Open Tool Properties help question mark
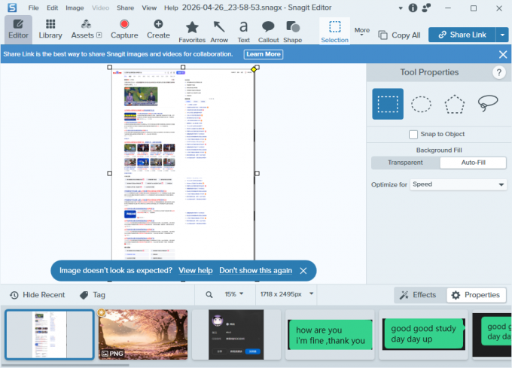This screenshot has width=512, height=368. (x=499, y=72)
